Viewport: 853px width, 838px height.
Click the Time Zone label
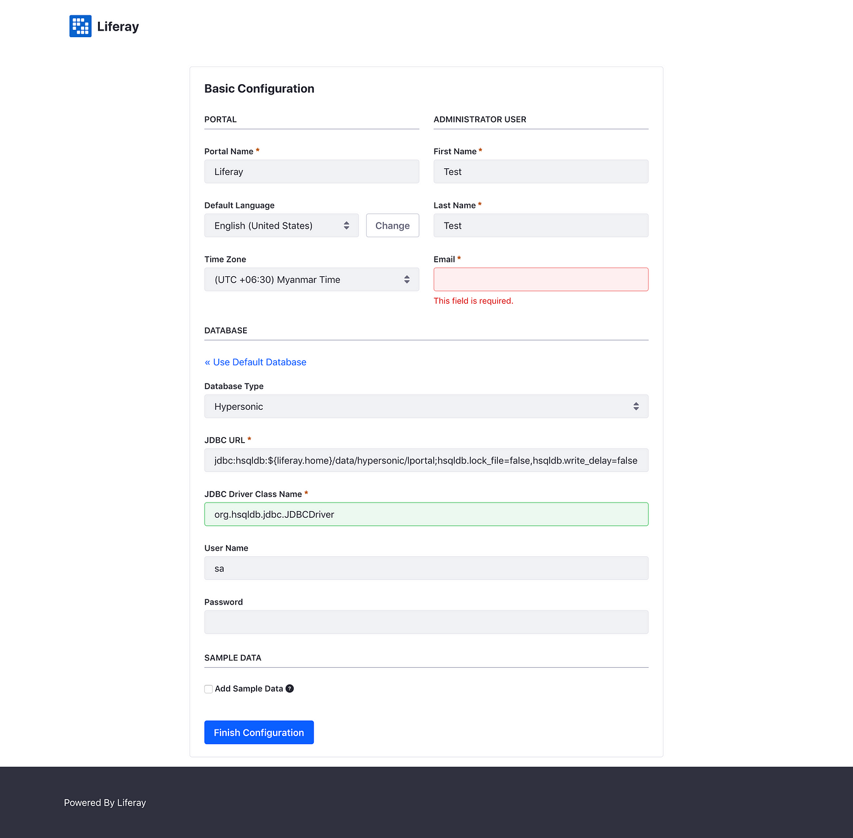point(225,259)
